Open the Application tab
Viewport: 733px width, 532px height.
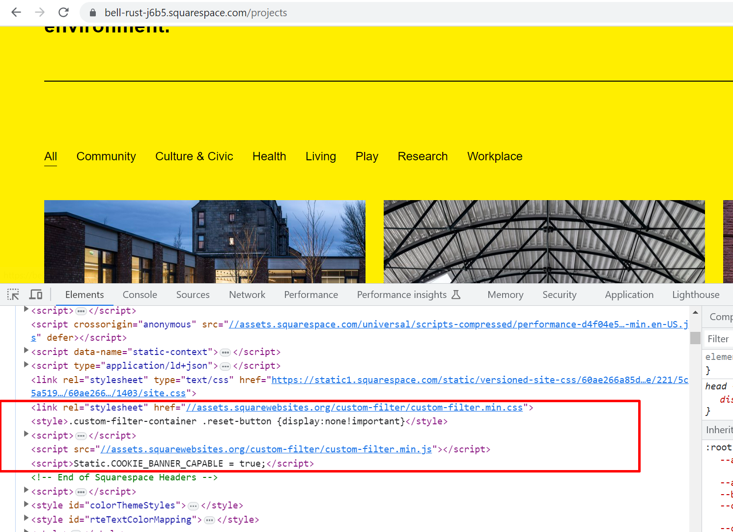(629, 295)
